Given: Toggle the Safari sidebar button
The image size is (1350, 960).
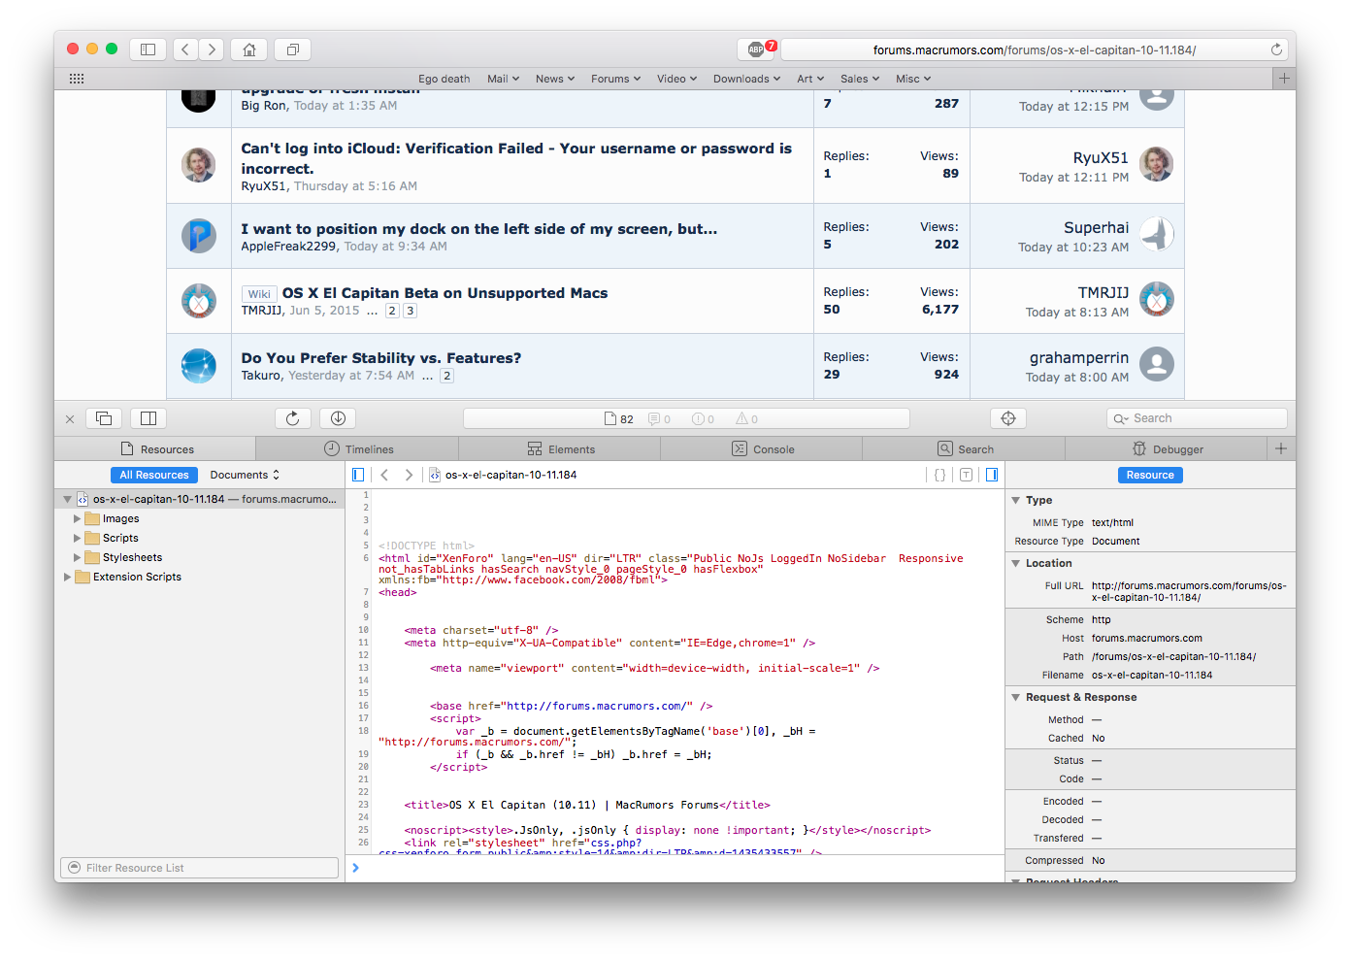Looking at the screenshot, I should (148, 50).
